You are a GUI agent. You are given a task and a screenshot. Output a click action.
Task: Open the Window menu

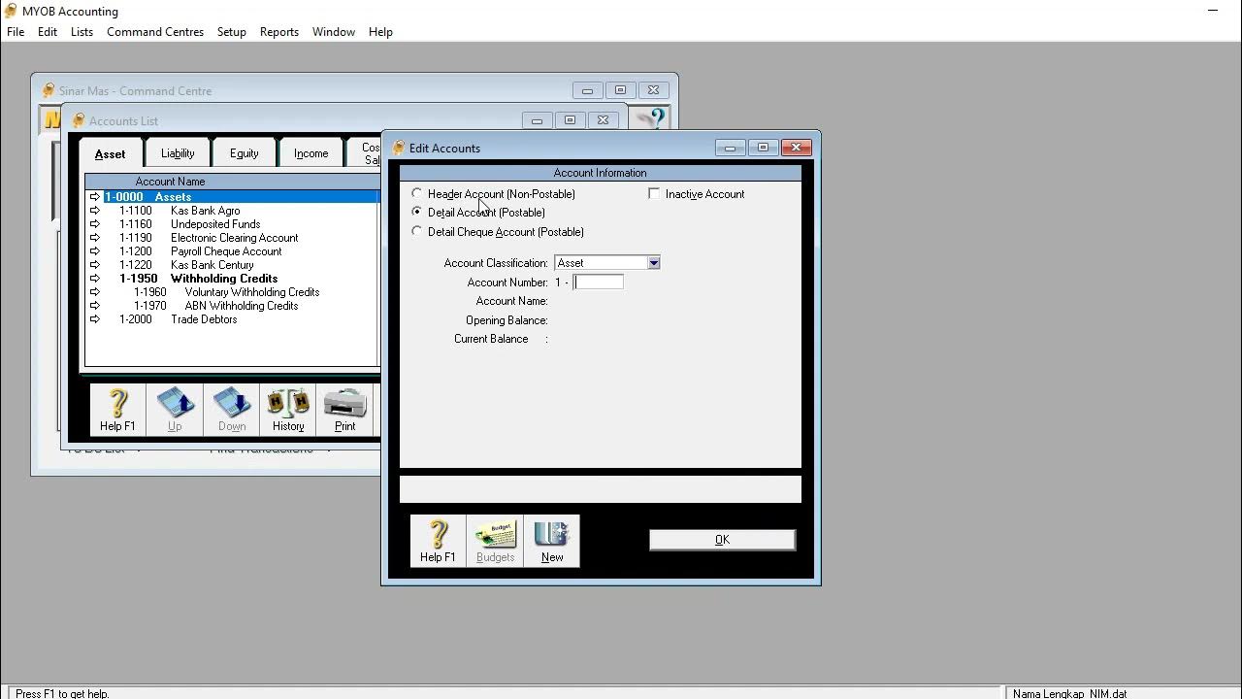334,32
